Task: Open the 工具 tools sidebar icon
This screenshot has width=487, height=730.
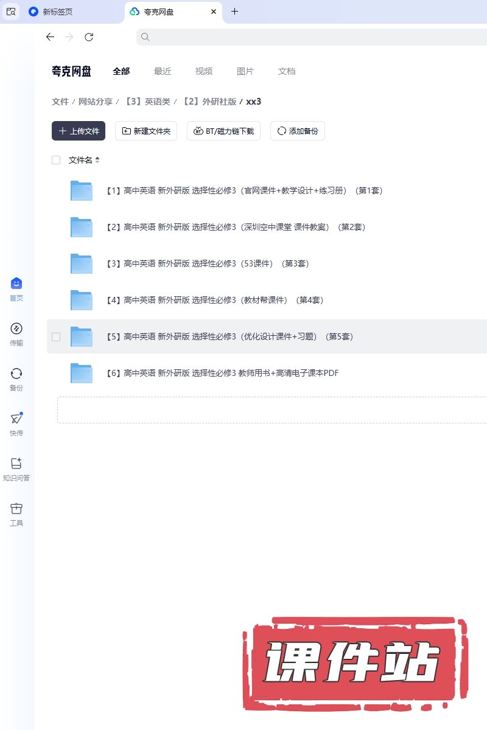Action: click(x=16, y=509)
